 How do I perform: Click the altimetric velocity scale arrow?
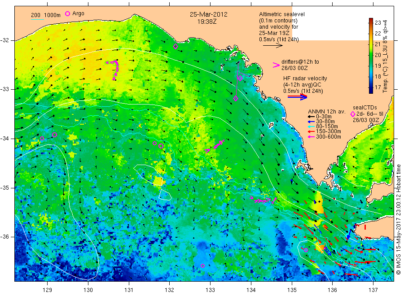[x=272, y=46]
